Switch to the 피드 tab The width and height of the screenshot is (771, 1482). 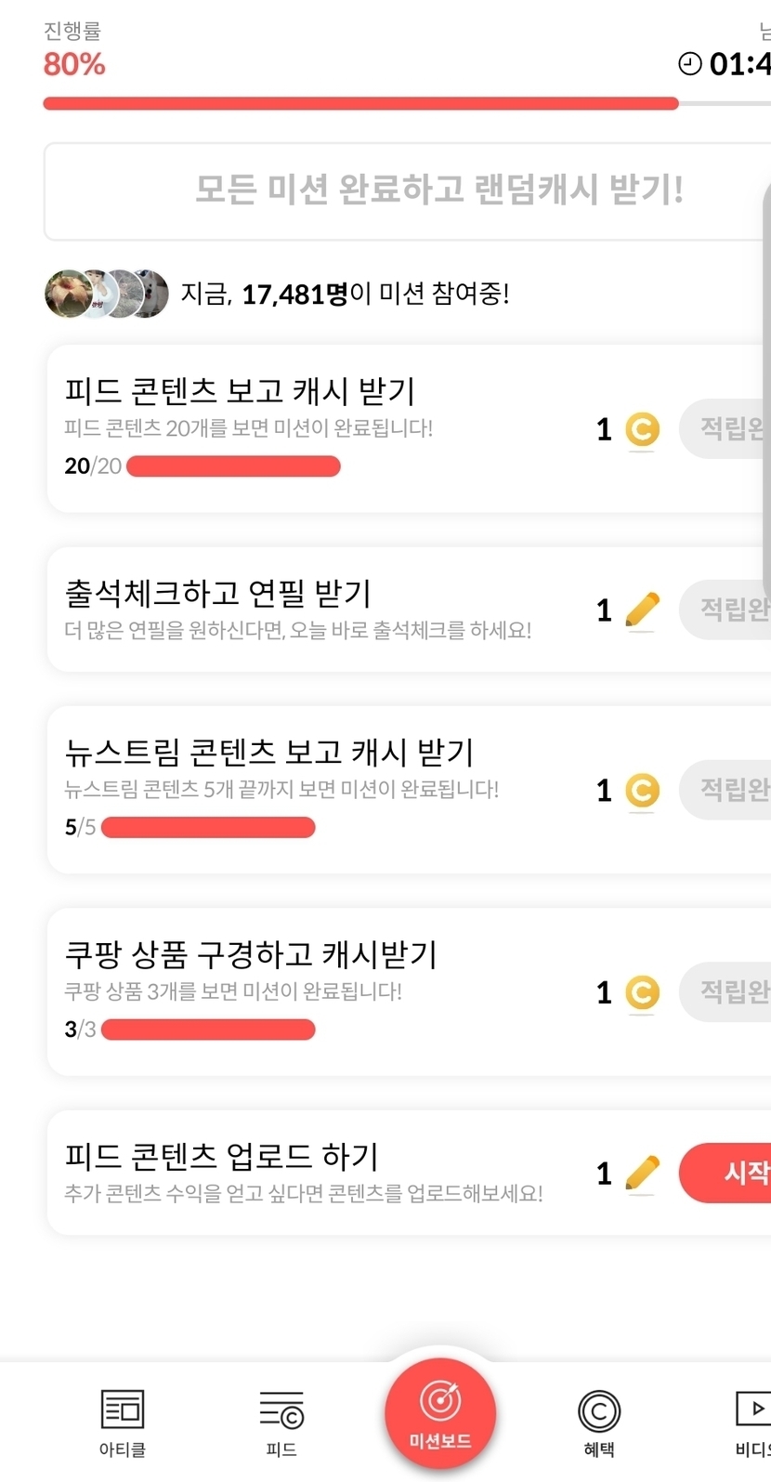pos(281,1410)
